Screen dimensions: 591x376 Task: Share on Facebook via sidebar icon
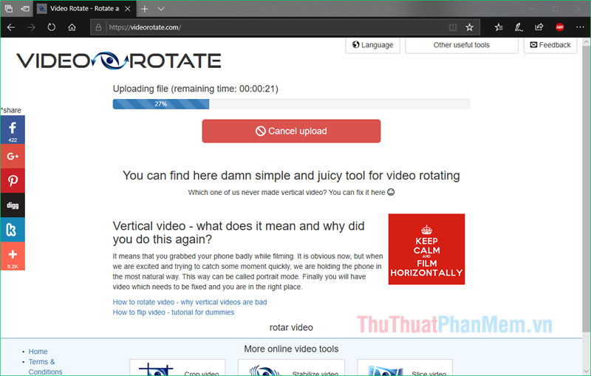pyautogui.click(x=13, y=130)
